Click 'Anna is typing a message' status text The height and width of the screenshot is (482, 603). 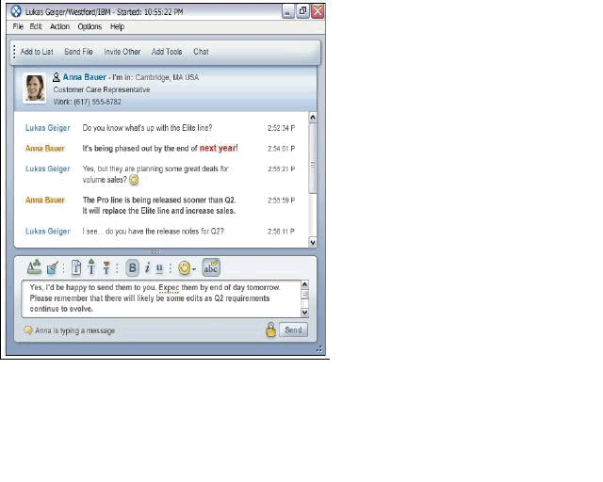(x=75, y=330)
